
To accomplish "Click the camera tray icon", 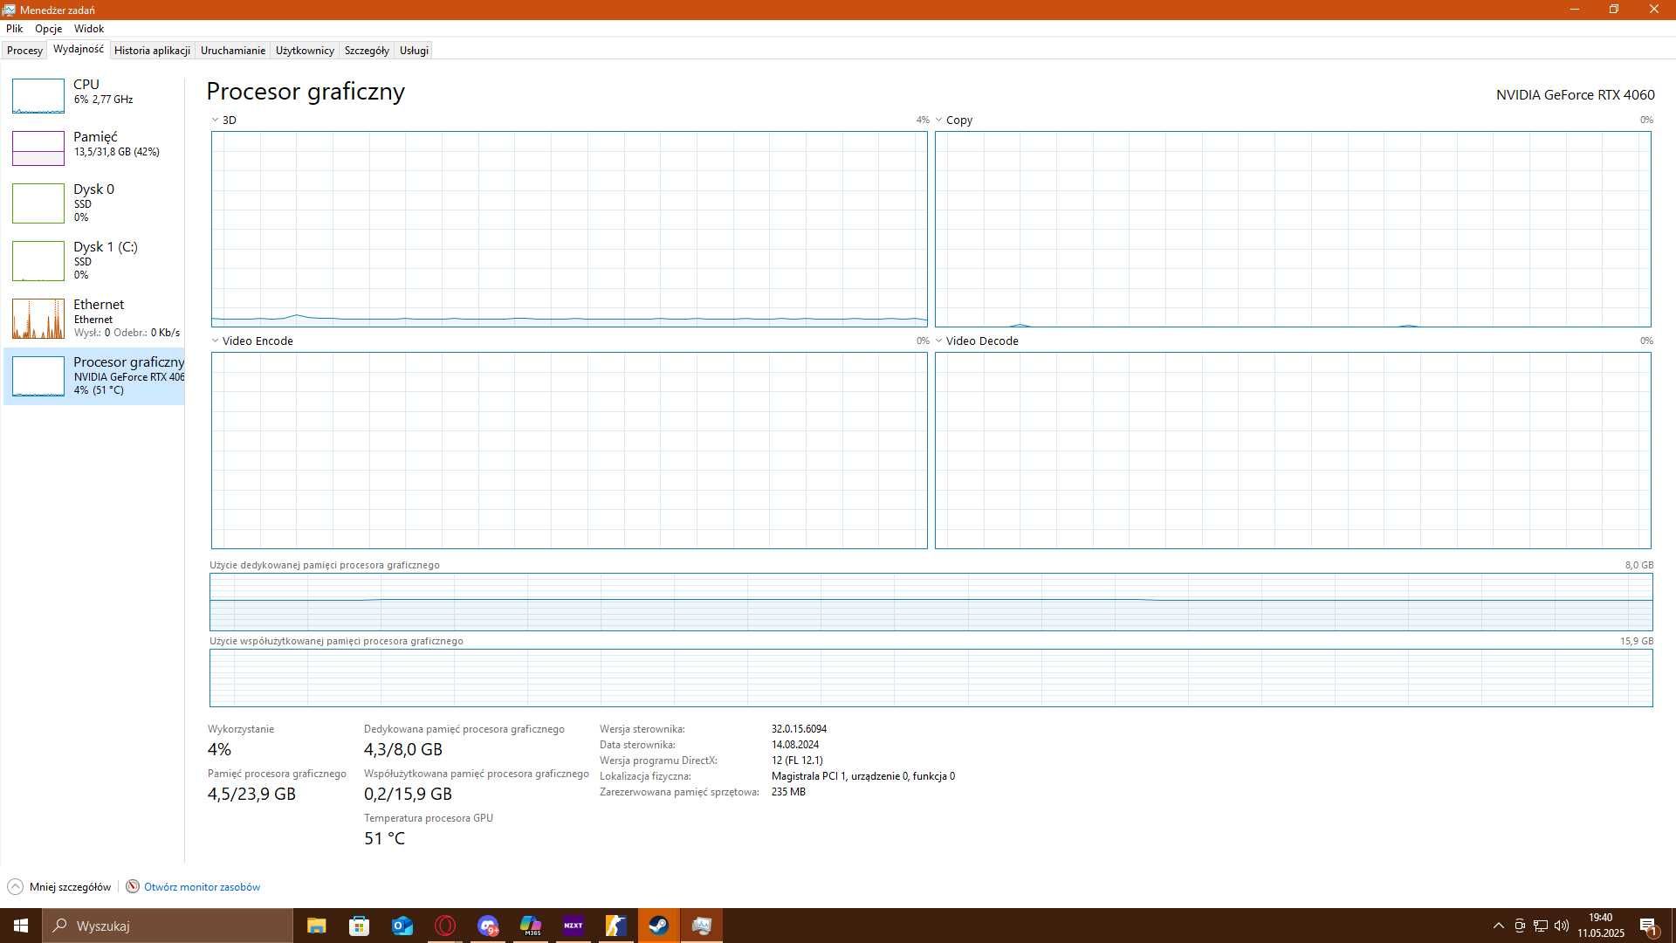I will [x=1520, y=926].
